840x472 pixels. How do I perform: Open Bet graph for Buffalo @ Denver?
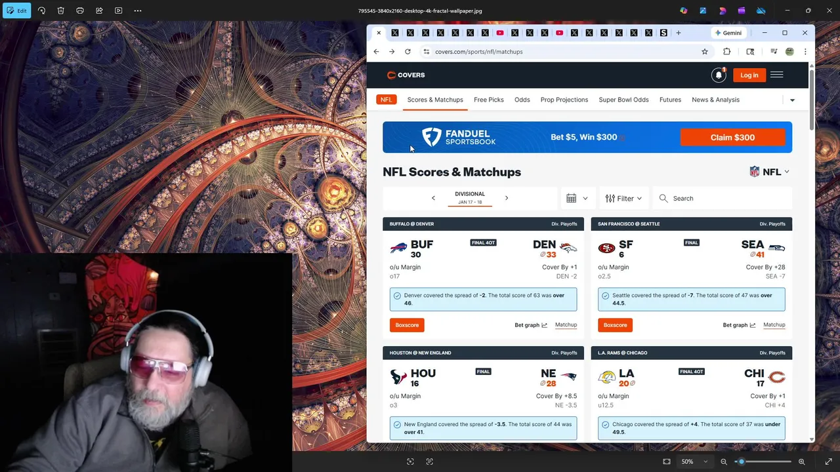tap(531, 325)
